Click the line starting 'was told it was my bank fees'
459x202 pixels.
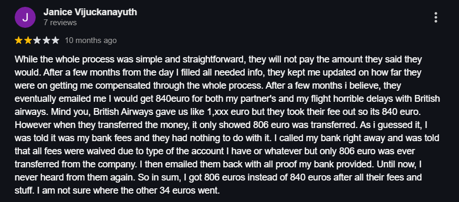click(227, 139)
